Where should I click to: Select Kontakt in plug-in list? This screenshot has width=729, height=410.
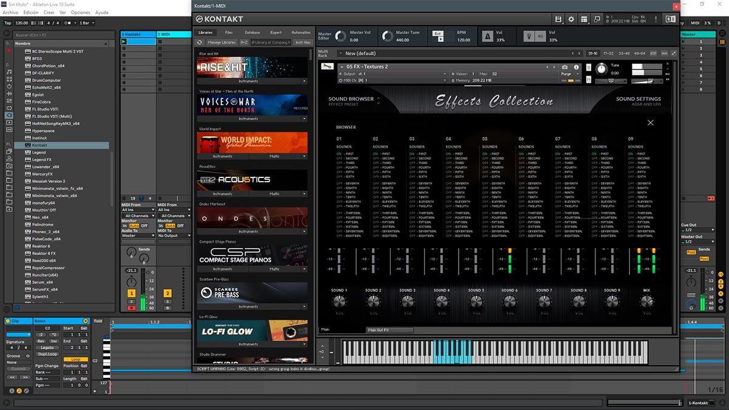(x=61, y=146)
